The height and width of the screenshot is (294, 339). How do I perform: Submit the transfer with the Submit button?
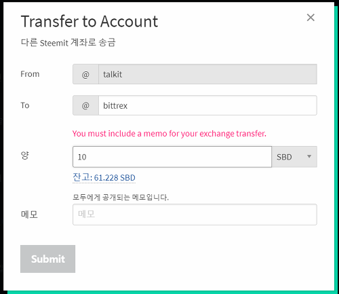click(x=47, y=259)
